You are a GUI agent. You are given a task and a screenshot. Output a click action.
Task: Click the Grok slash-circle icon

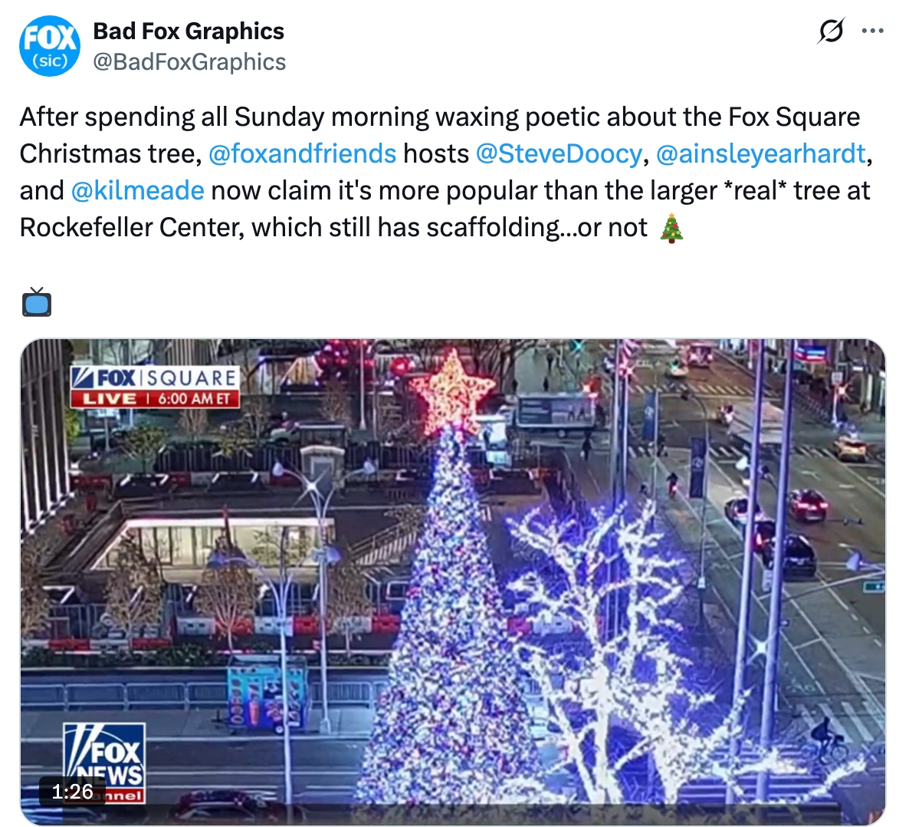point(831,31)
